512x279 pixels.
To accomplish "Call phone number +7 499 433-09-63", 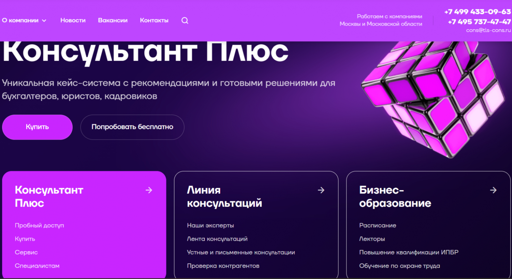I will 477,12.
